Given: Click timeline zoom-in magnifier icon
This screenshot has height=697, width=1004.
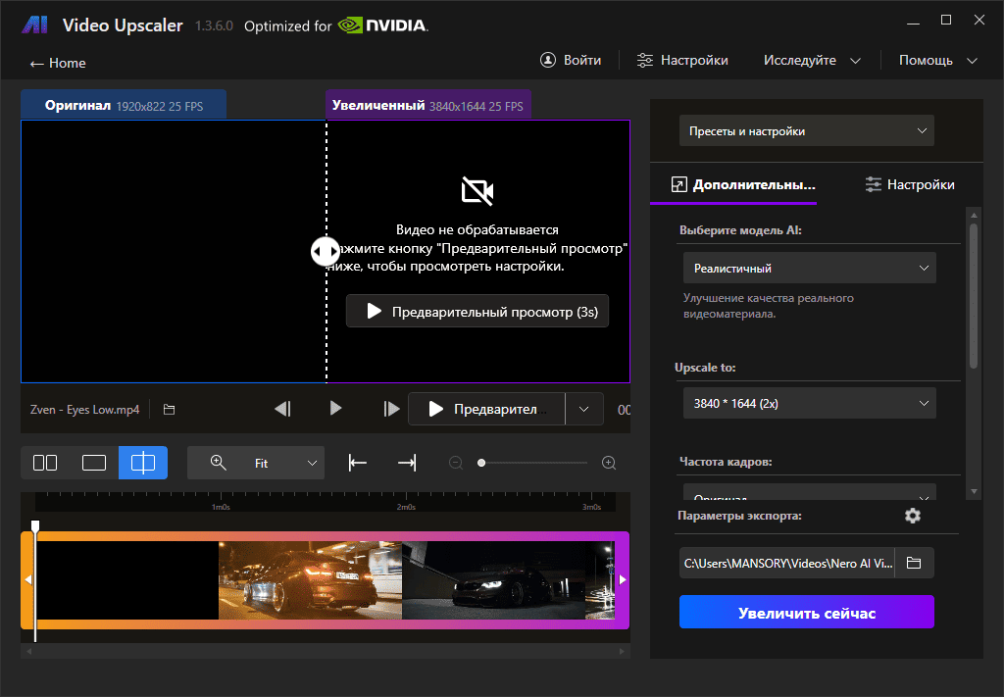Looking at the screenshot, I should pos(609,463).
